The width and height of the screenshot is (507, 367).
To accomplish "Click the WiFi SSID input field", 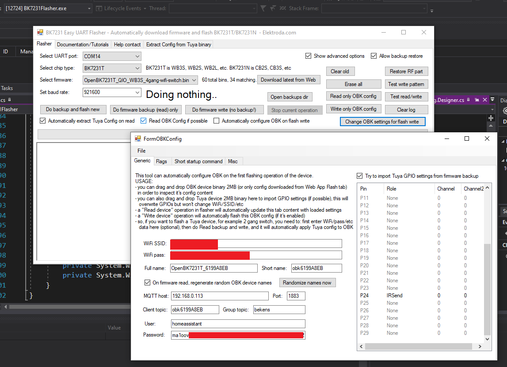I will pos(256,243).
